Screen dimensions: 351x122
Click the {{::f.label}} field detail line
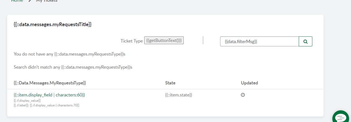pos(46,105)
